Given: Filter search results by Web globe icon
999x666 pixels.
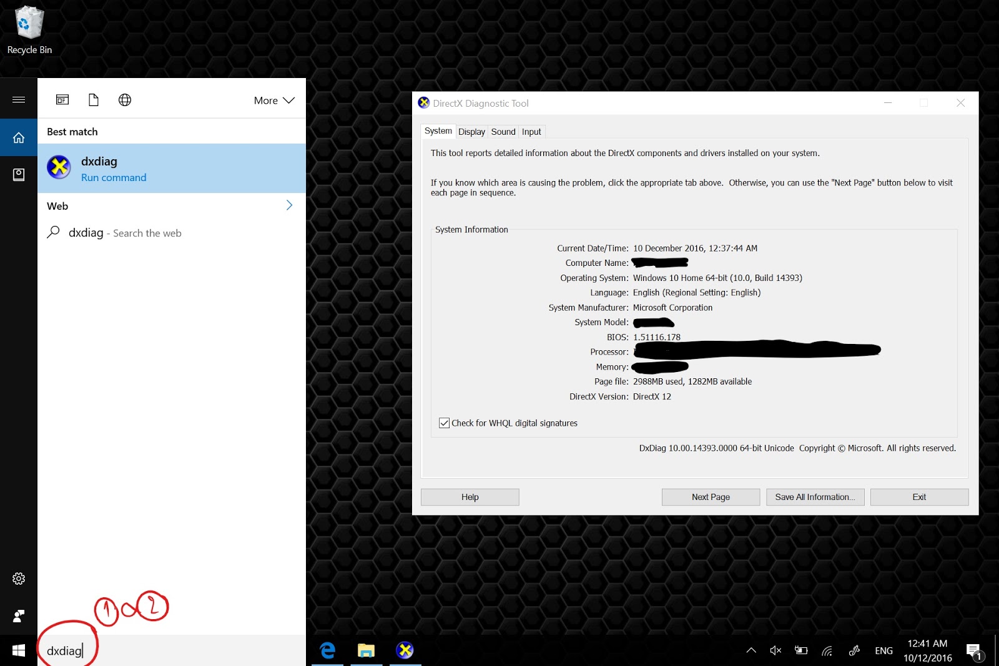Looking at the screenshot, I should 125,100.
